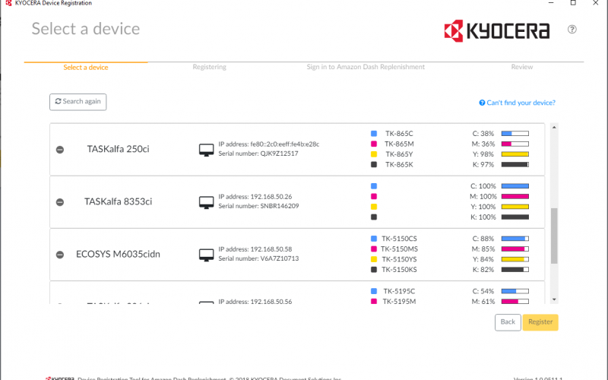The height and width of the screenshot is (380, 608).
Task: Select the 'Select a device' step tab
Action: (85, 67)
